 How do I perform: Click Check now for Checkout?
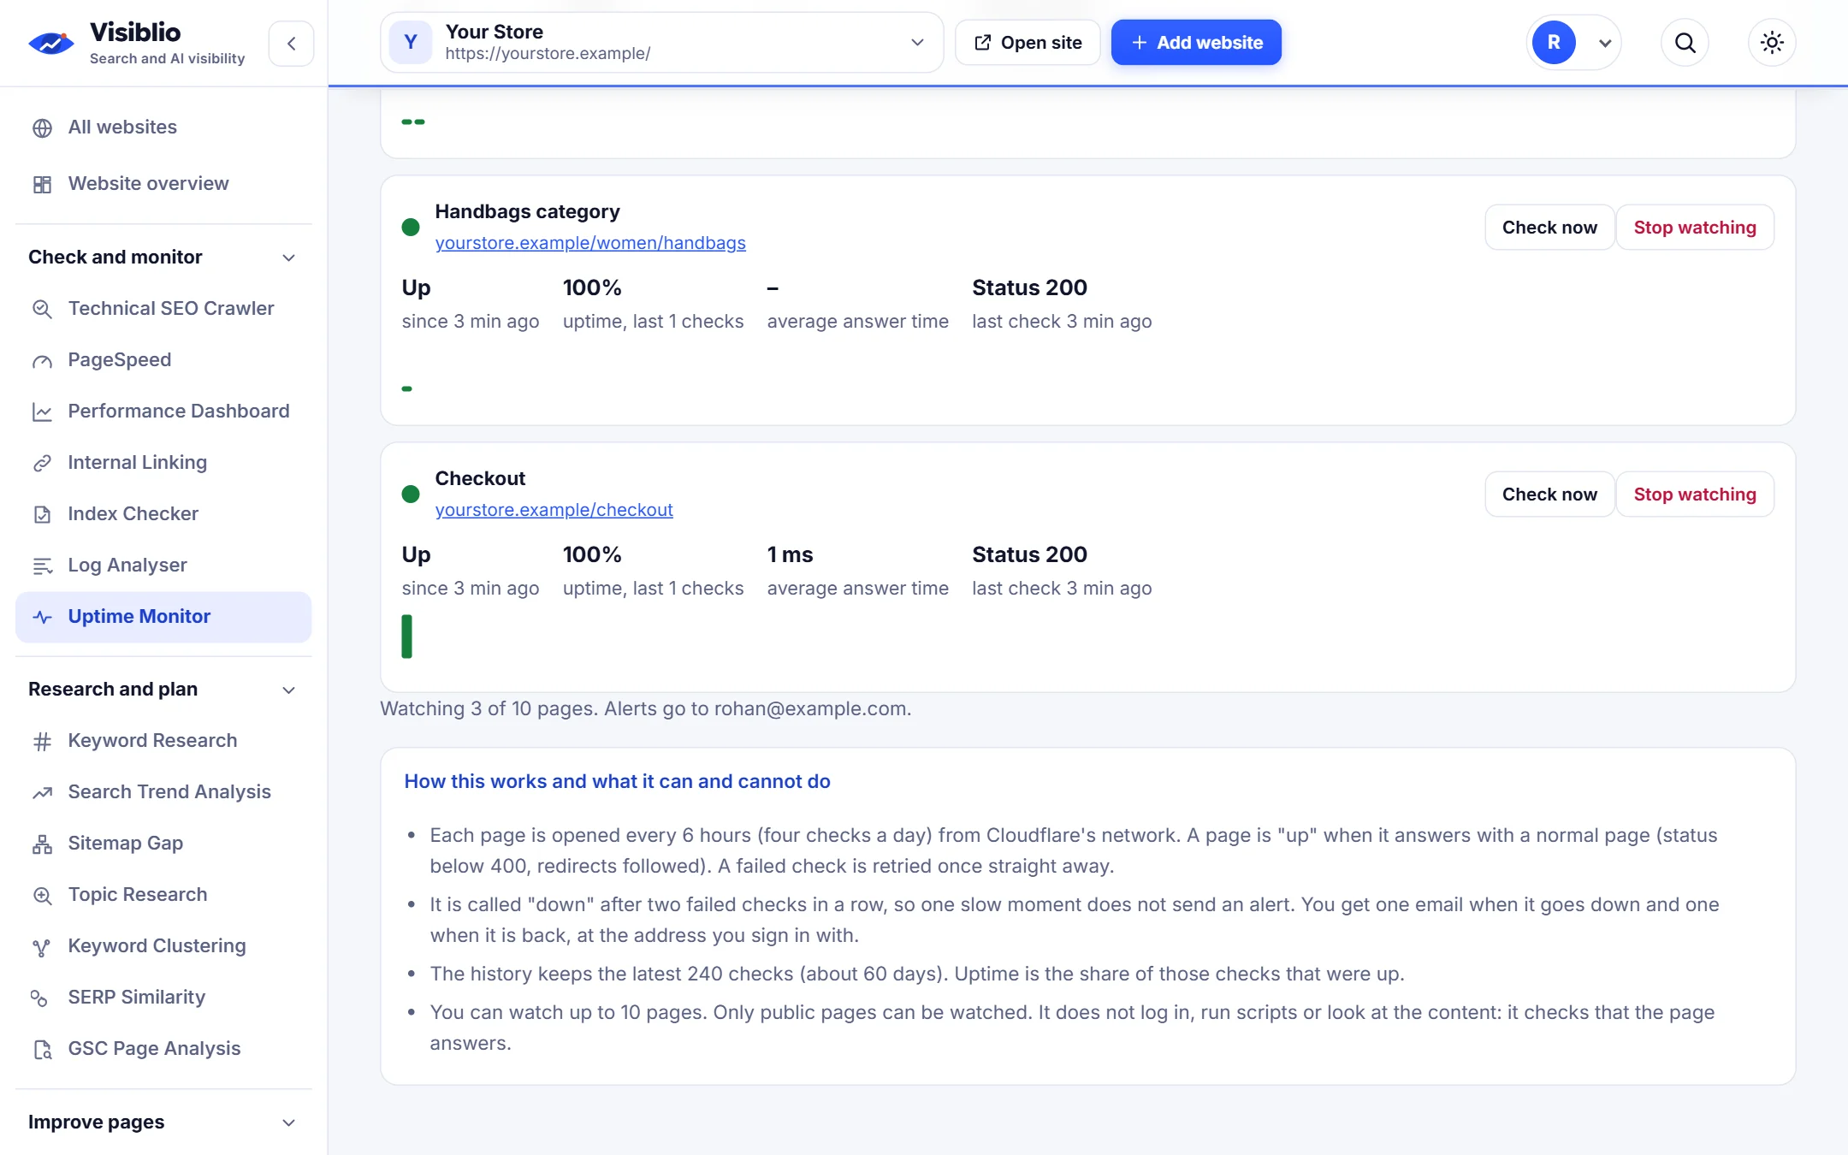click(1549, 495)
